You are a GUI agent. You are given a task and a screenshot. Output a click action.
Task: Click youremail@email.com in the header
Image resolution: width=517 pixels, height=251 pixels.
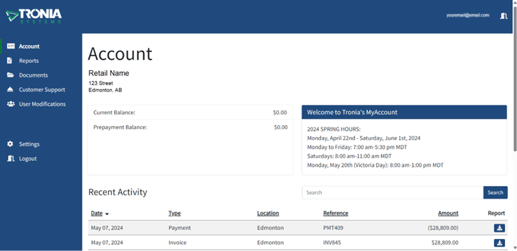pos(467,15)
